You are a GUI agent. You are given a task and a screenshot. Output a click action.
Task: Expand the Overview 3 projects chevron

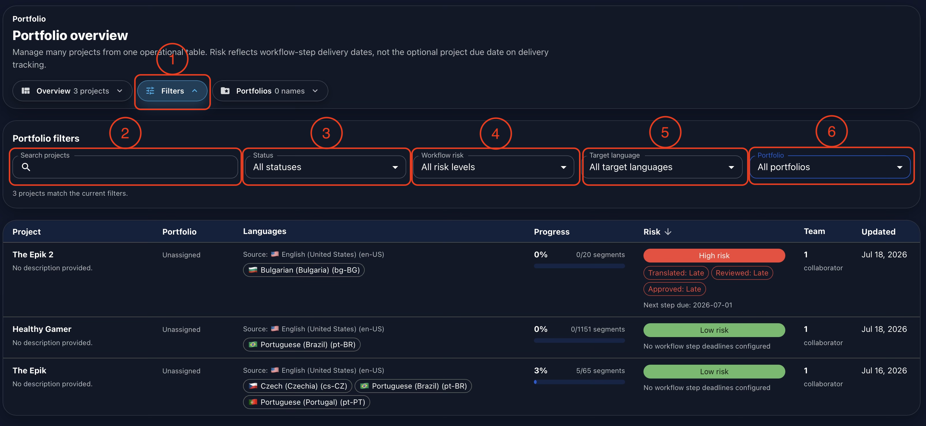[x=120, y=91]
